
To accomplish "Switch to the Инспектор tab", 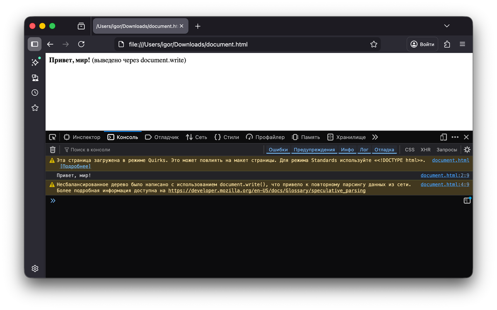I will tap(82, 137).
